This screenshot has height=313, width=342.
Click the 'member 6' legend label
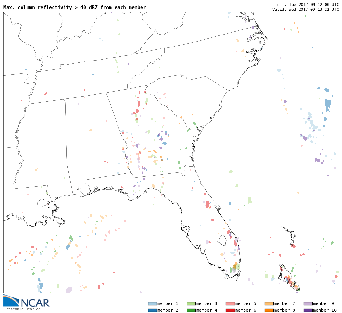click(x=246, y=310)
